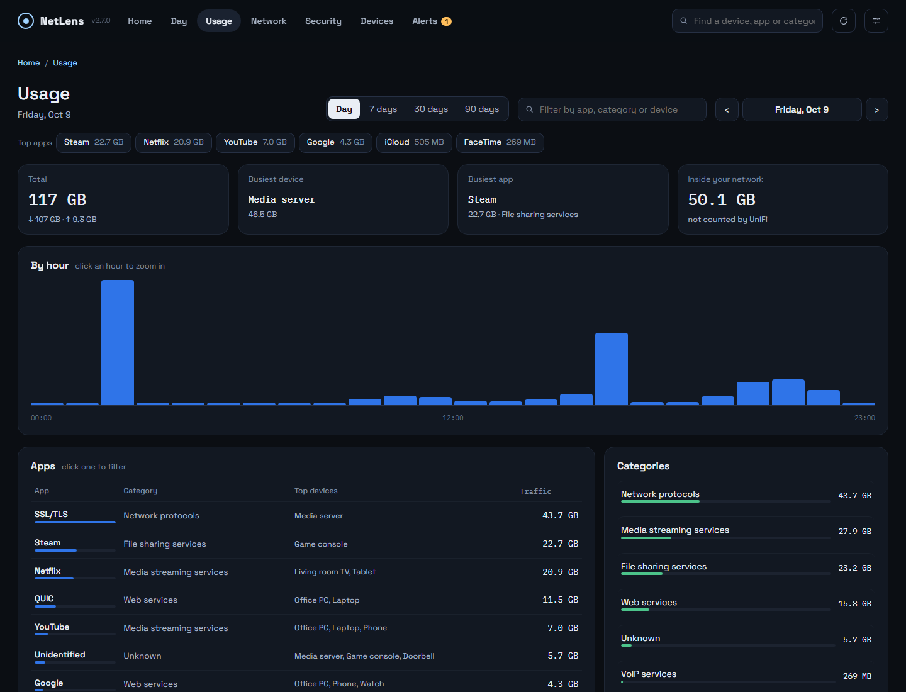
Task: Select the Netflix row in Apps table
Action: tap(306, 572)
